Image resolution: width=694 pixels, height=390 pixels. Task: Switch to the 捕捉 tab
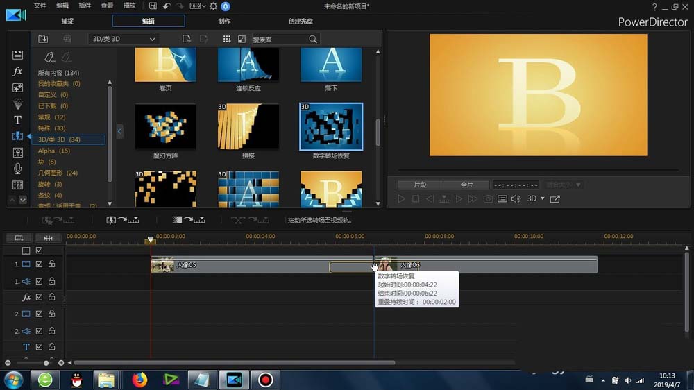67,21
